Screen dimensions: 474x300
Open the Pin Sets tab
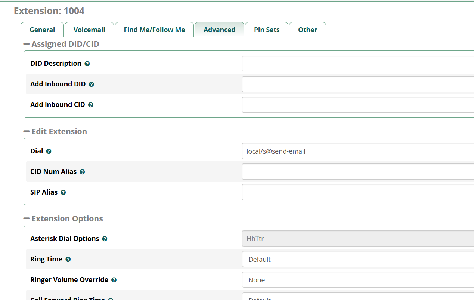click(x=267, y=30)
